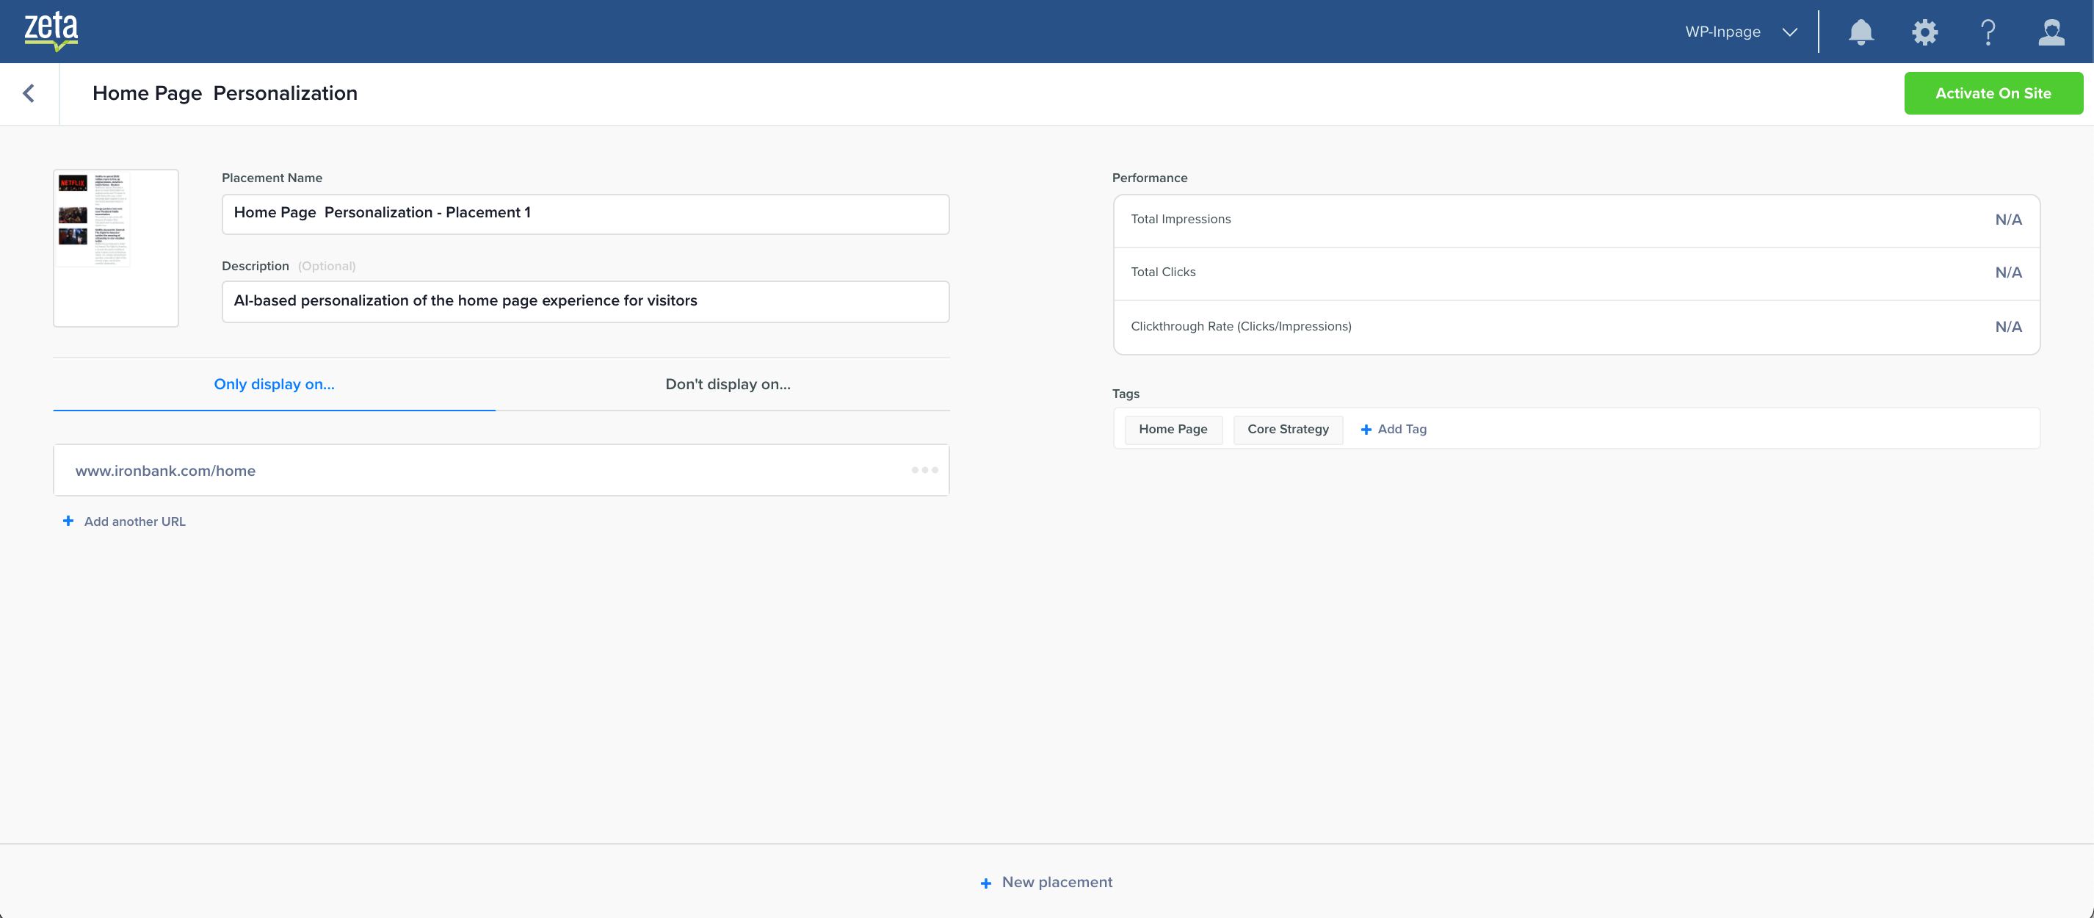Click the Placement Name input field
2094x918 pixels.
[x=585, y=214]
